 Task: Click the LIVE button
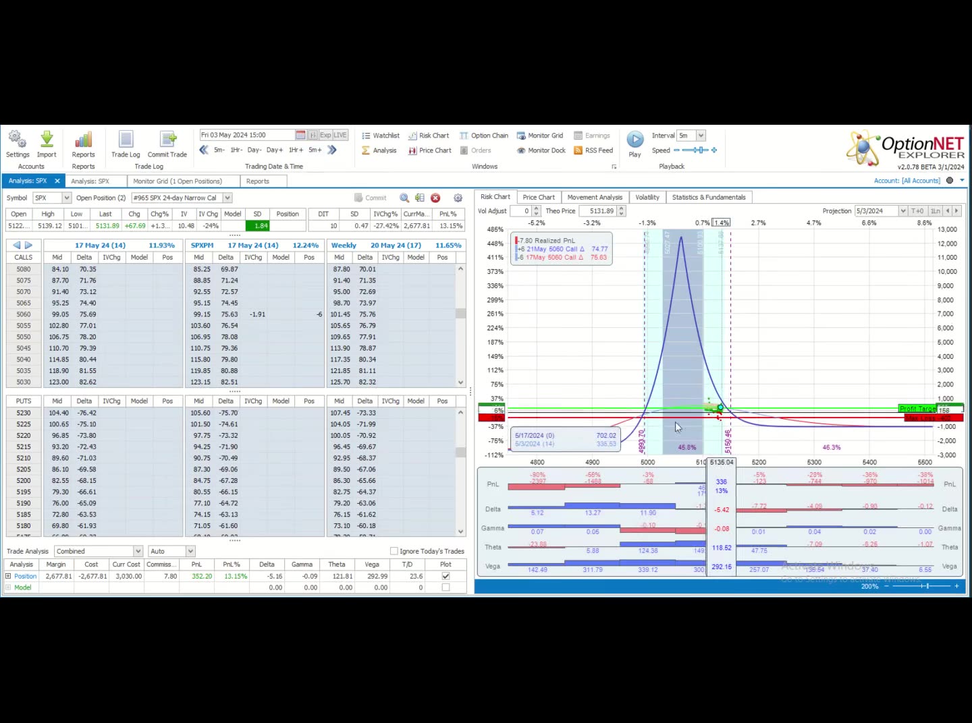[340, 135]
